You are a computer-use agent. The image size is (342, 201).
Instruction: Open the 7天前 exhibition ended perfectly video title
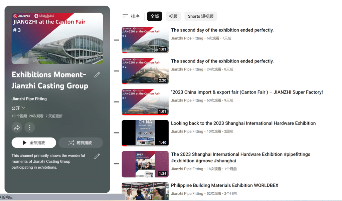(x=222, y=30)
